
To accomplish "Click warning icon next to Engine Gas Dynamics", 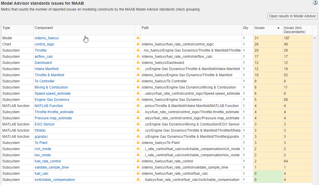I will (138, 99).
